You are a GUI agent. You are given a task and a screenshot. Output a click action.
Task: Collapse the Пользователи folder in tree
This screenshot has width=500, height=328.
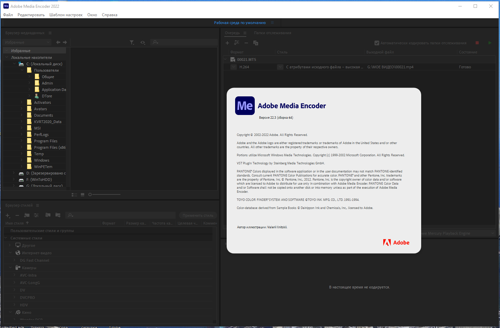(22, 70)
